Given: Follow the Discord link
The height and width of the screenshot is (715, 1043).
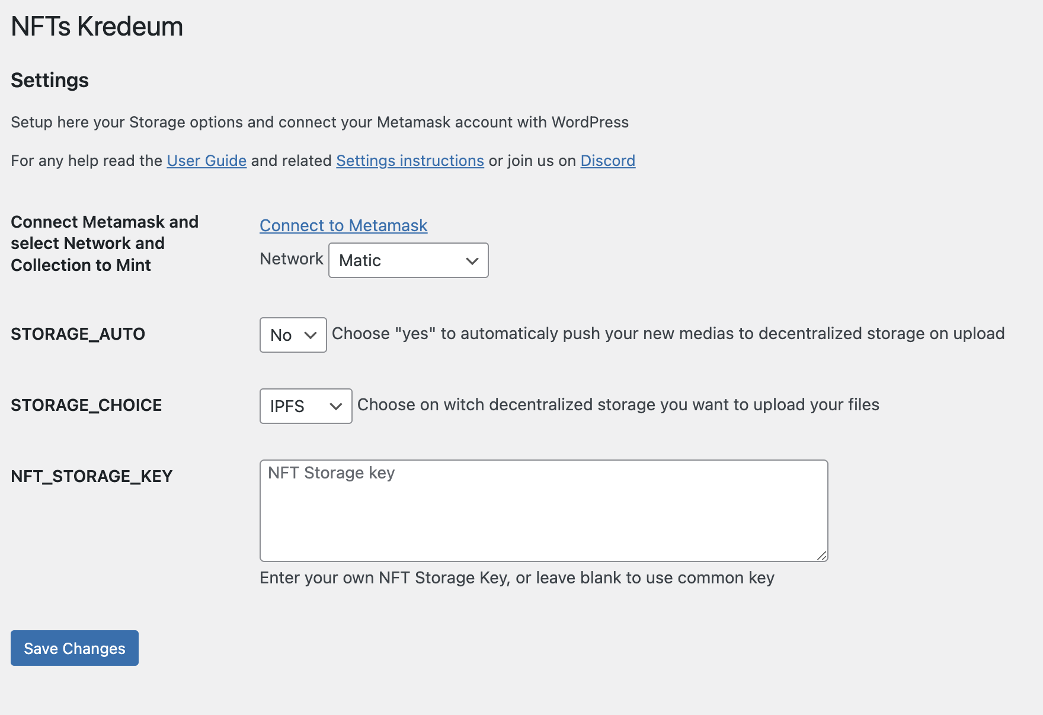Looking at the screenshot, I should click(607, 161).
